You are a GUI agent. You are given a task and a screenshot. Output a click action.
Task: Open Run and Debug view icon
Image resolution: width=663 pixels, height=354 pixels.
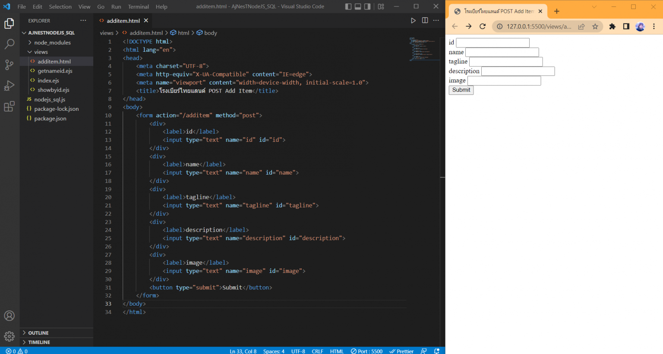[x=9, y=85]
